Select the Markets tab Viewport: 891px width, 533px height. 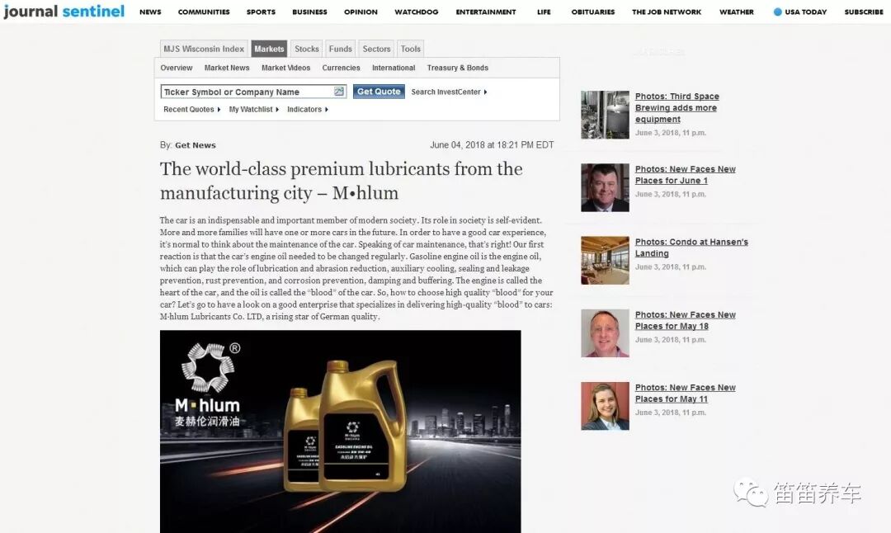(x=269, y=49)
